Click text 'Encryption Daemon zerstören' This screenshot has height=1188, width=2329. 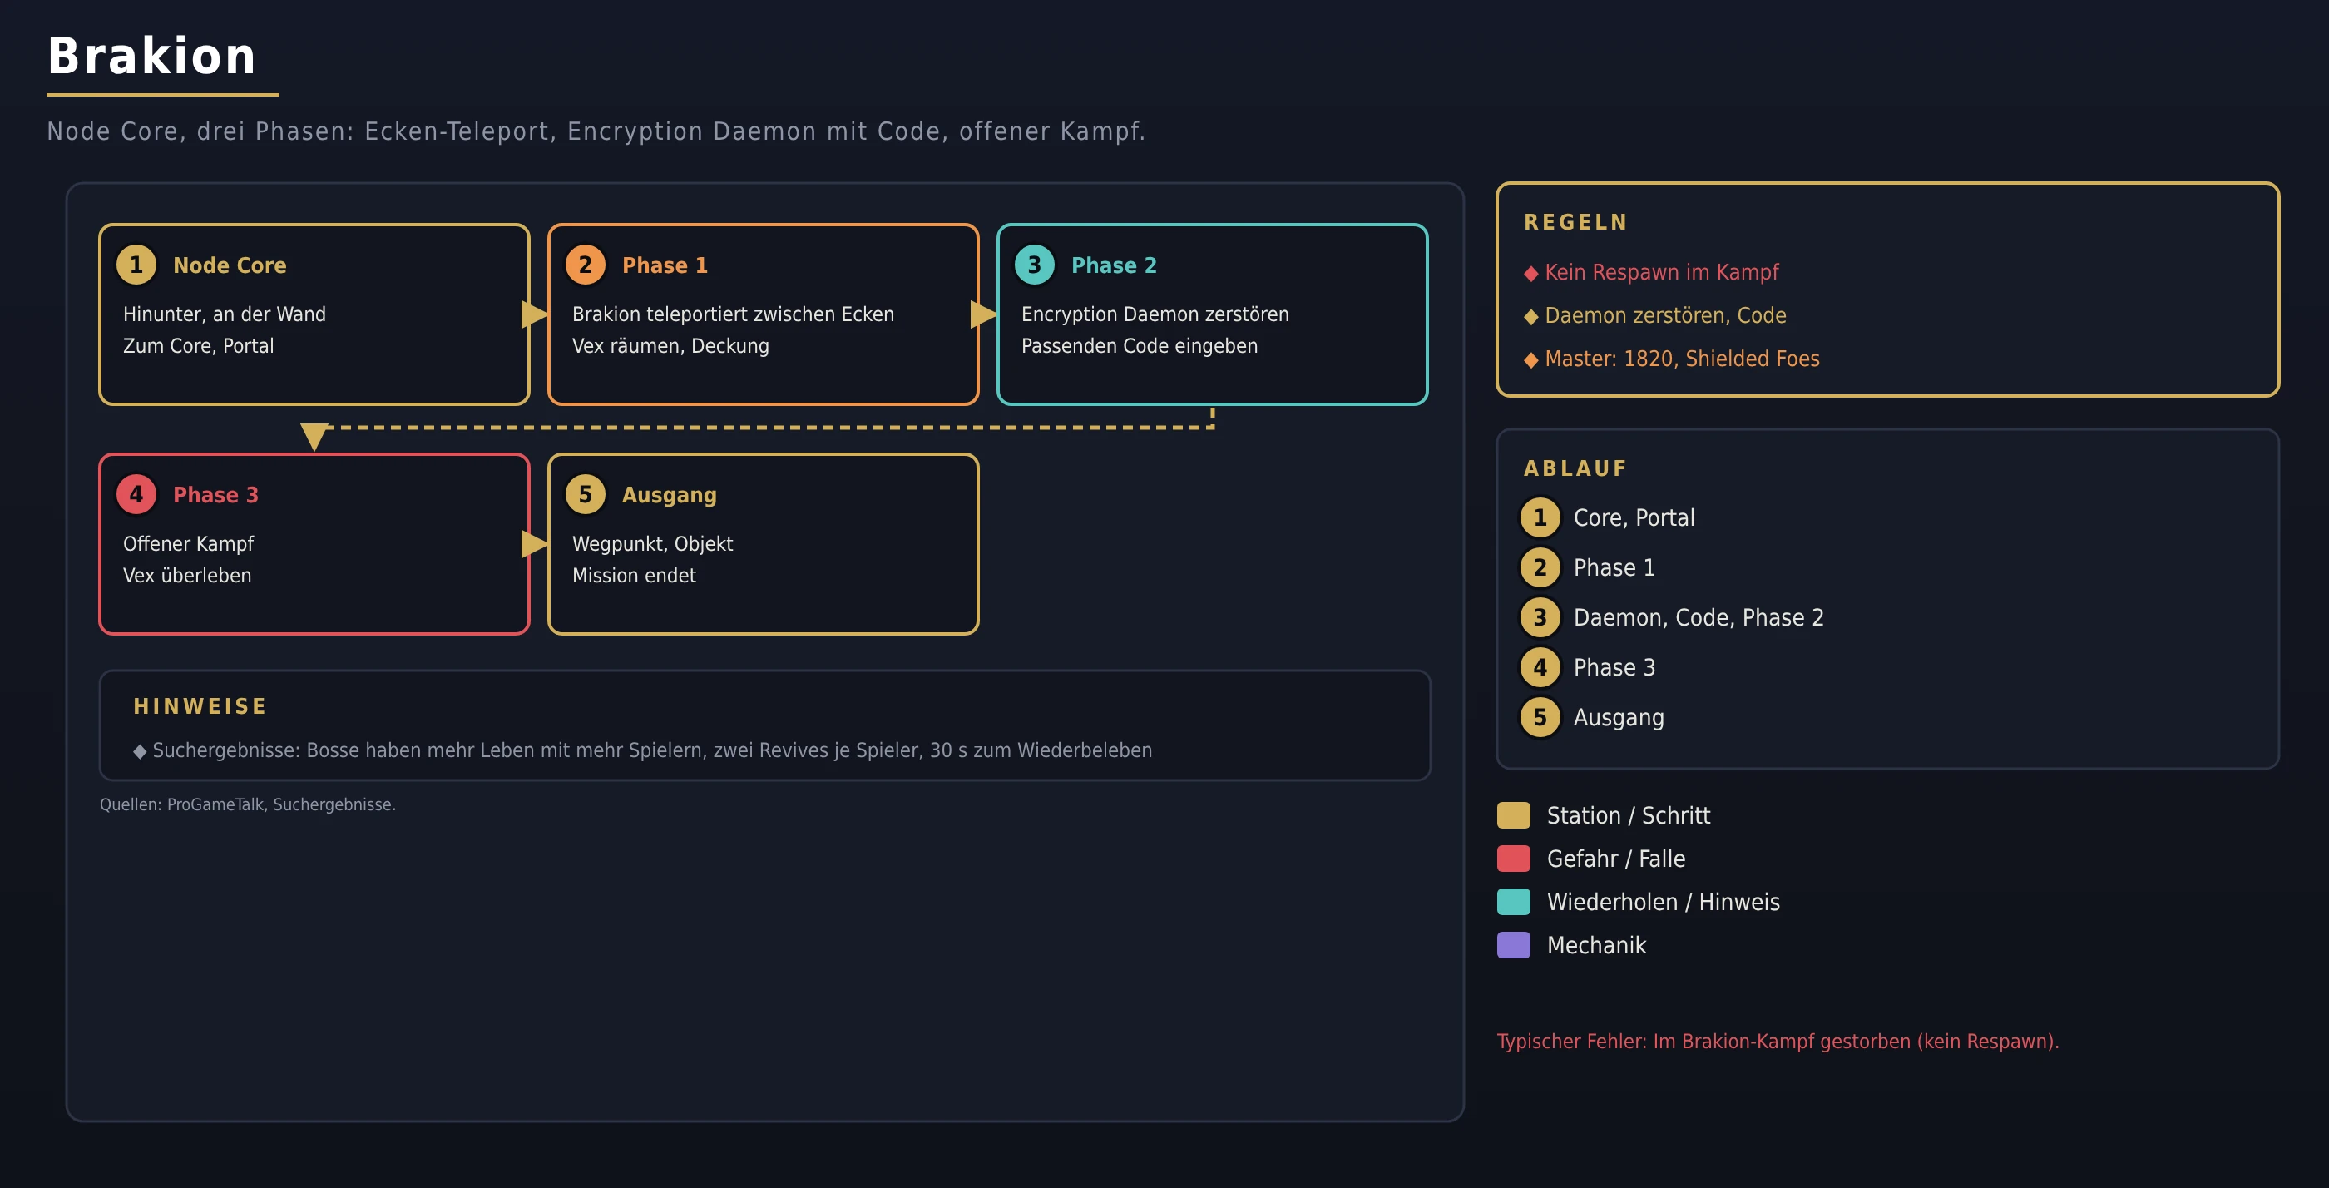1155,314
